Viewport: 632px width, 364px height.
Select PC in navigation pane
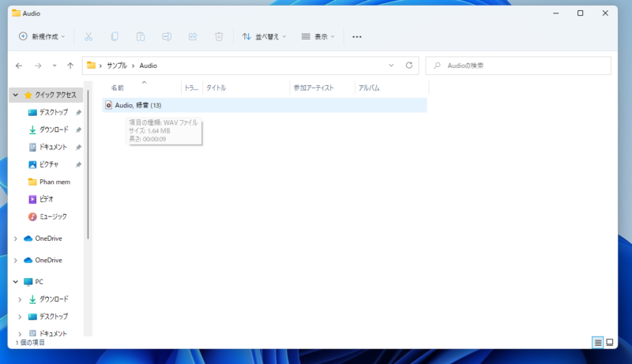click(x=39, y=282)
